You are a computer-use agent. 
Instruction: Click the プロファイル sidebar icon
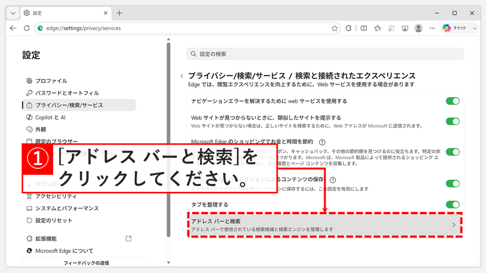29,81
